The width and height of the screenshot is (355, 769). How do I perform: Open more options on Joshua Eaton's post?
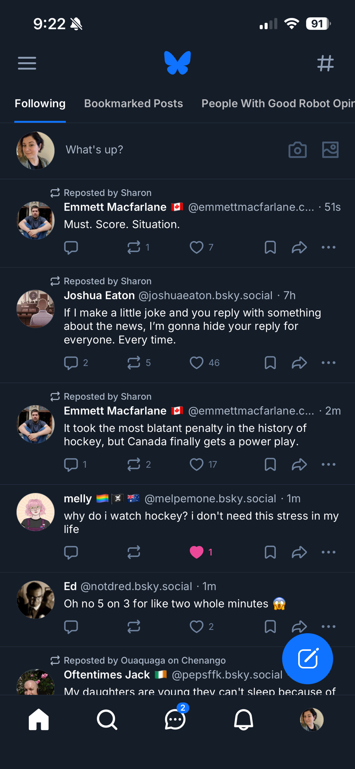tap(328, 363)
